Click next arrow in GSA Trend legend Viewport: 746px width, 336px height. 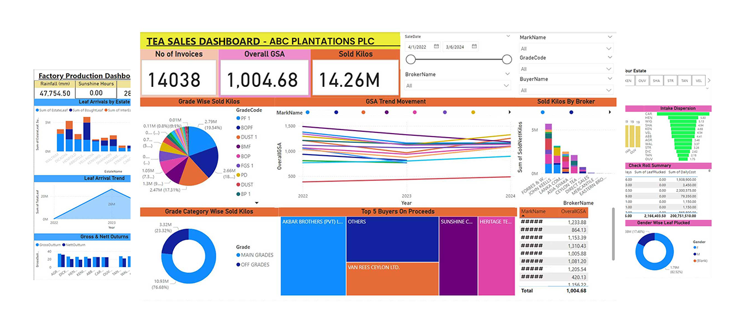tap(511, 112)
